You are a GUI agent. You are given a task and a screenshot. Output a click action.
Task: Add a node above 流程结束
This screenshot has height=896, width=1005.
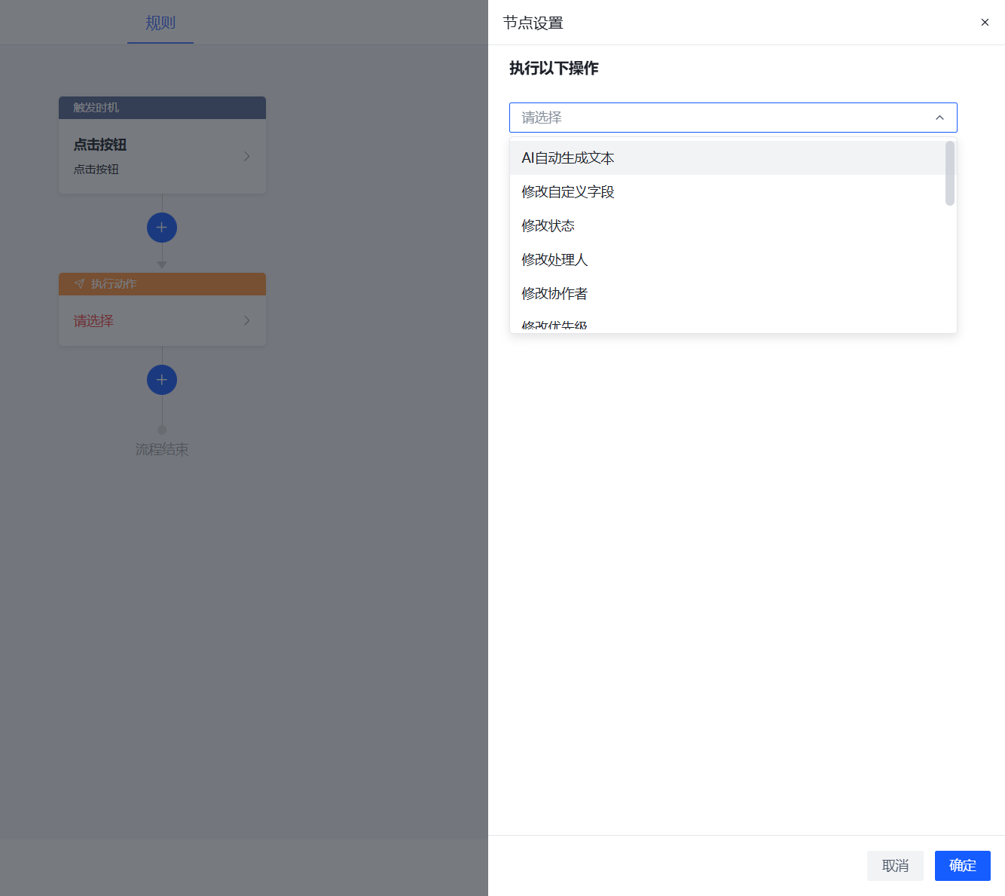[162, 380]
